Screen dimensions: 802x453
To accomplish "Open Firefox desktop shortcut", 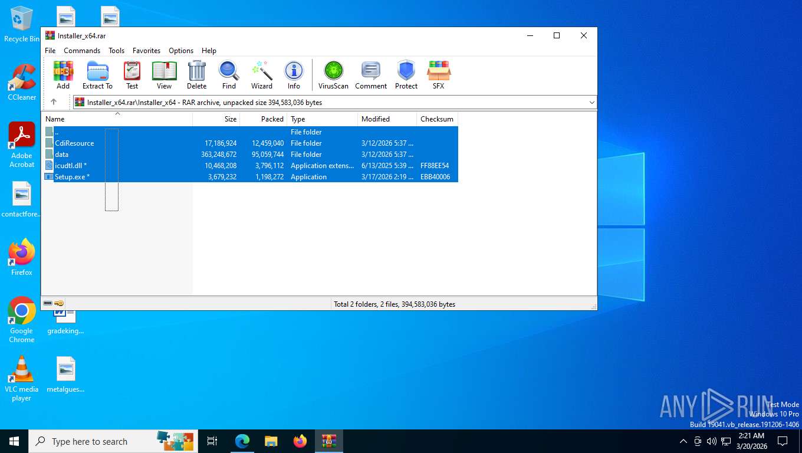I will [x=22, y=258].
